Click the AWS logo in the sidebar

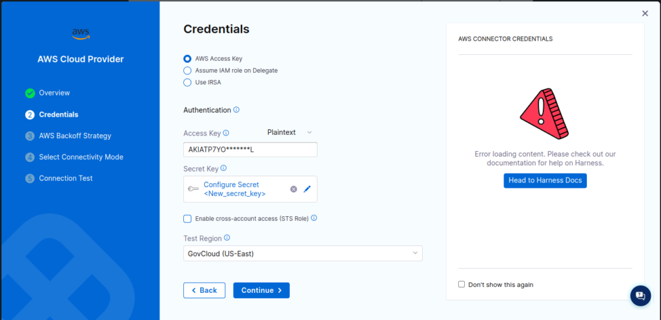tap(81, 34)
